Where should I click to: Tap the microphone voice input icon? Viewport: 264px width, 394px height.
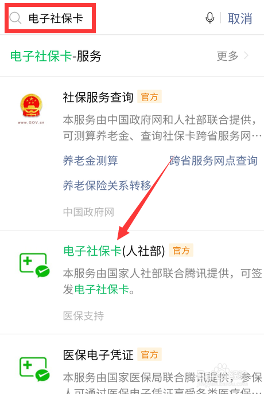[210, 18]
